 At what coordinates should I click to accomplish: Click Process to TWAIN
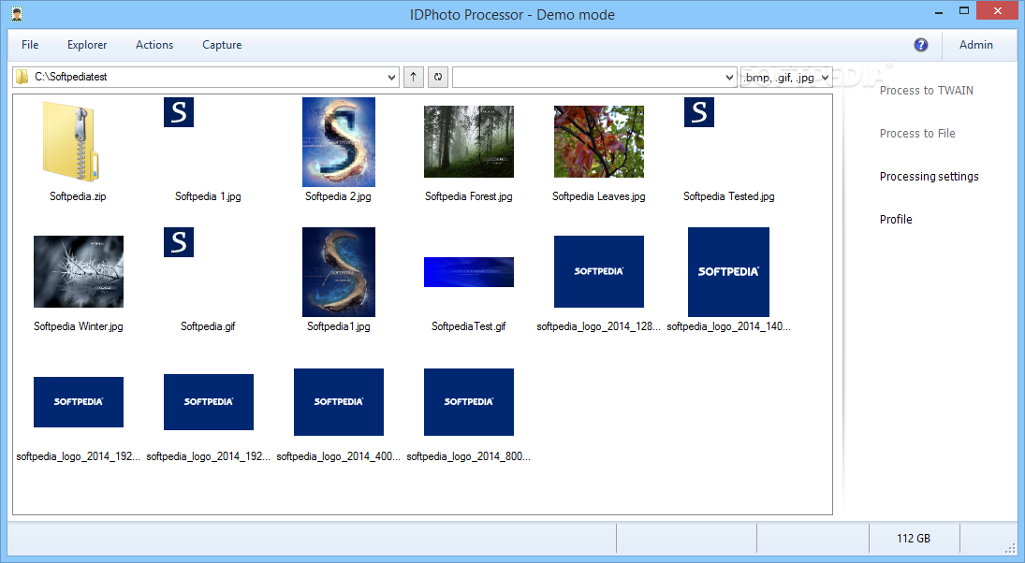click(926, 90)
